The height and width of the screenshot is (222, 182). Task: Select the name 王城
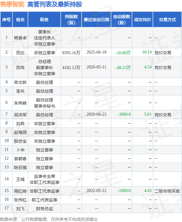(20, 179)
